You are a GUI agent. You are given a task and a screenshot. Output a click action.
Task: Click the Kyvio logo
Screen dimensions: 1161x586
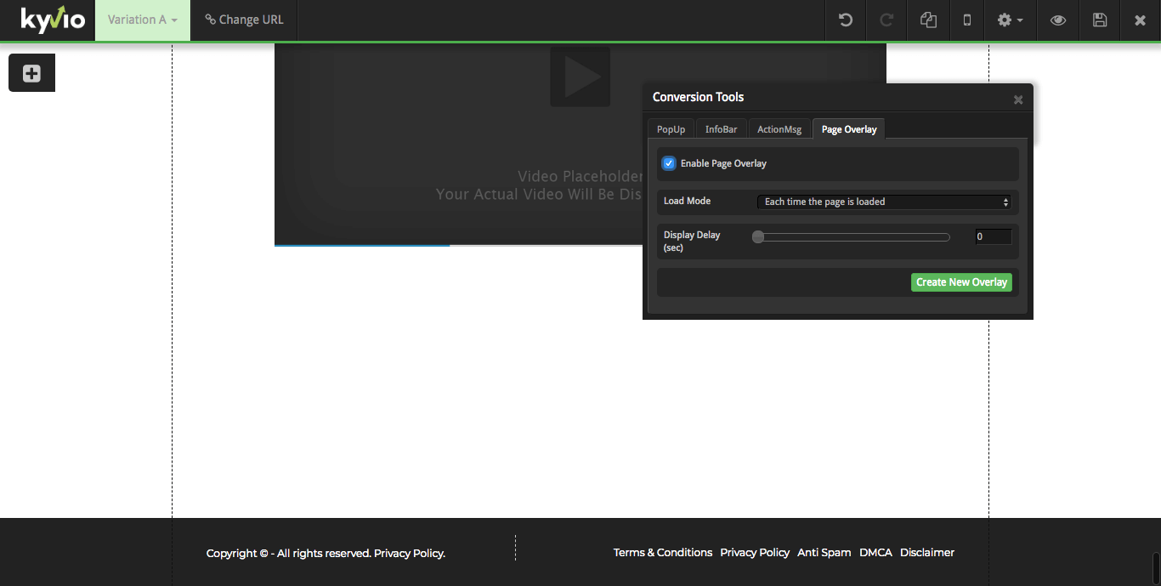tap(53, 20)
